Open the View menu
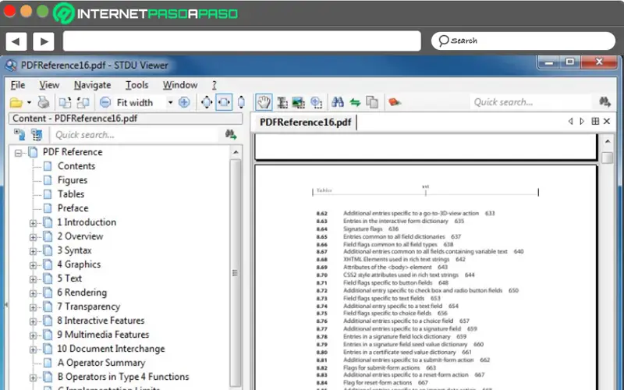 point(49,85)
